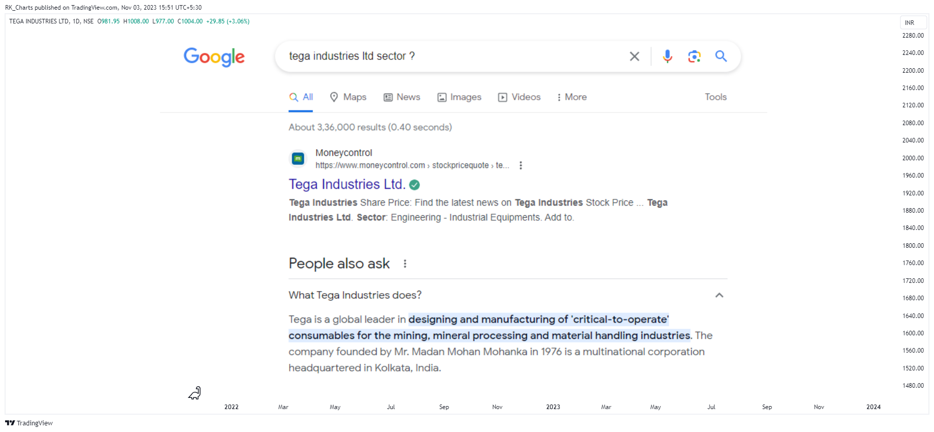Click the 1480.00 price axis label

pyautogui.click(x=913, y=386)
